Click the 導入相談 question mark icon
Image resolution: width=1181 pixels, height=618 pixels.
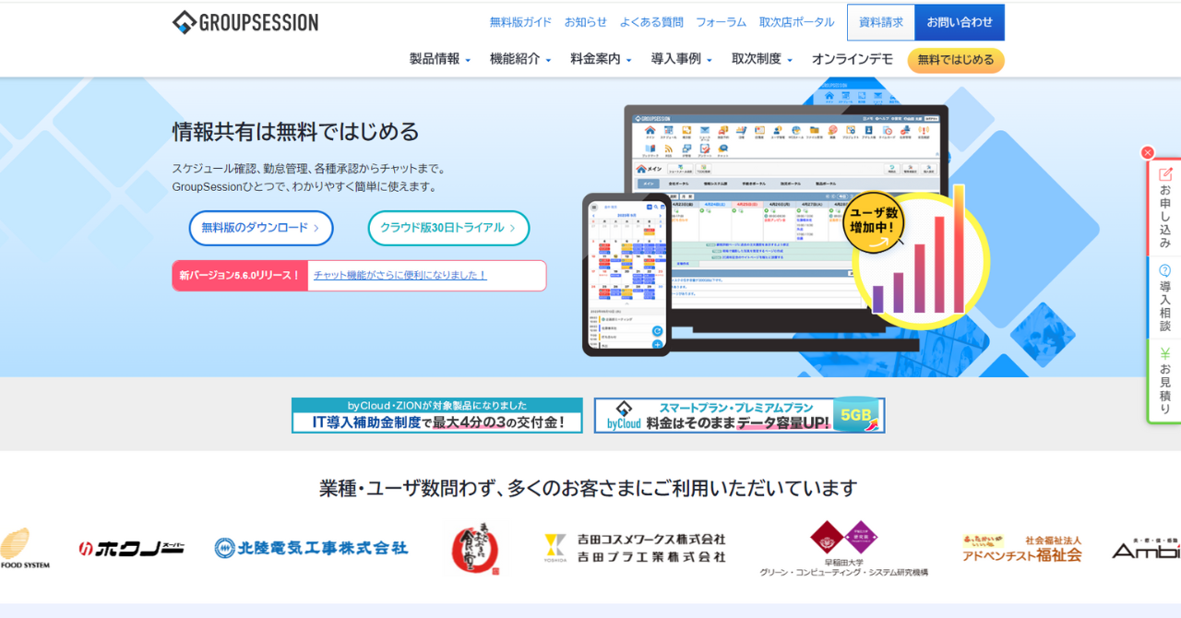click(x=1165, y=270)
